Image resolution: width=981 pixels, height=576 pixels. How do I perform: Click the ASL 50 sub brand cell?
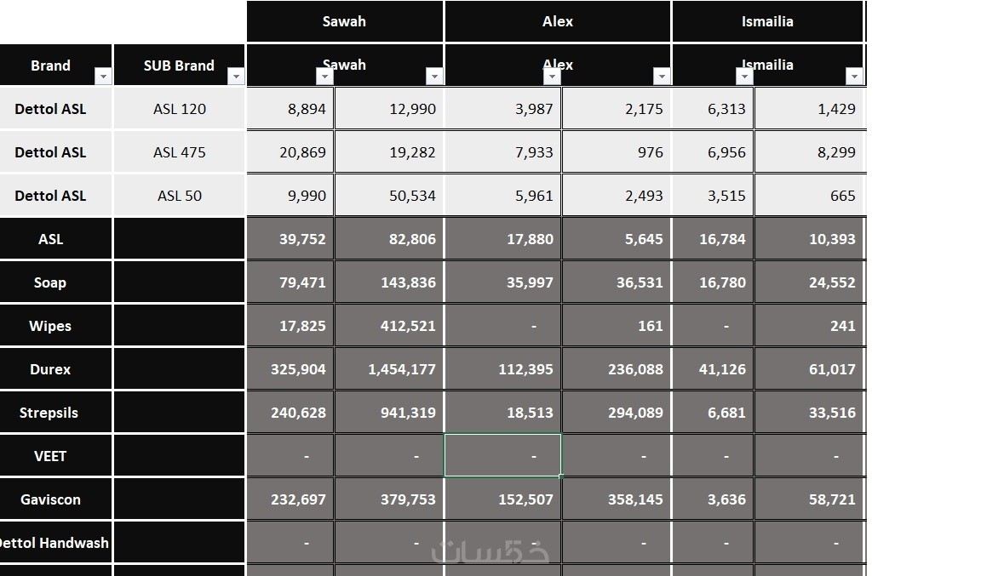point(180,196)
